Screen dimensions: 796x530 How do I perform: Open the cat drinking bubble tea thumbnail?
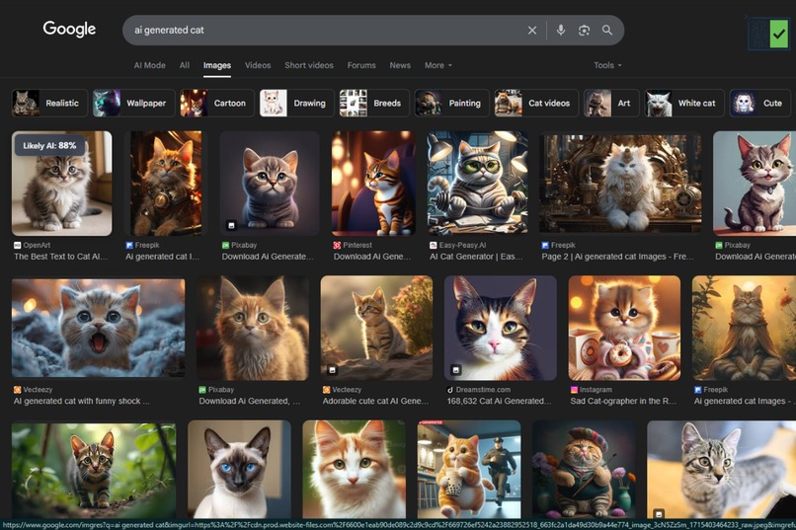[x=468, y=469]
